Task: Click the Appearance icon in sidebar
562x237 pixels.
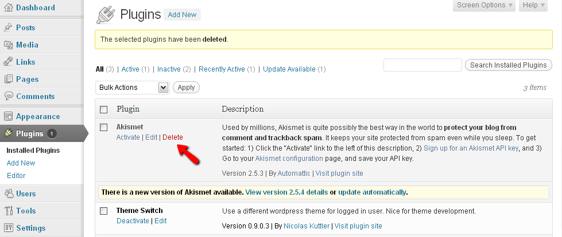Action: [x=8, y=116]
